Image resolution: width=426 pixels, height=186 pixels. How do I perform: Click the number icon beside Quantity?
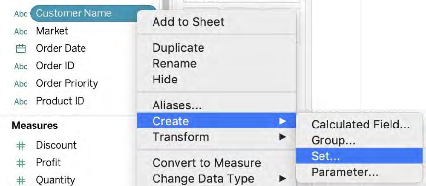tap(21, 180)
